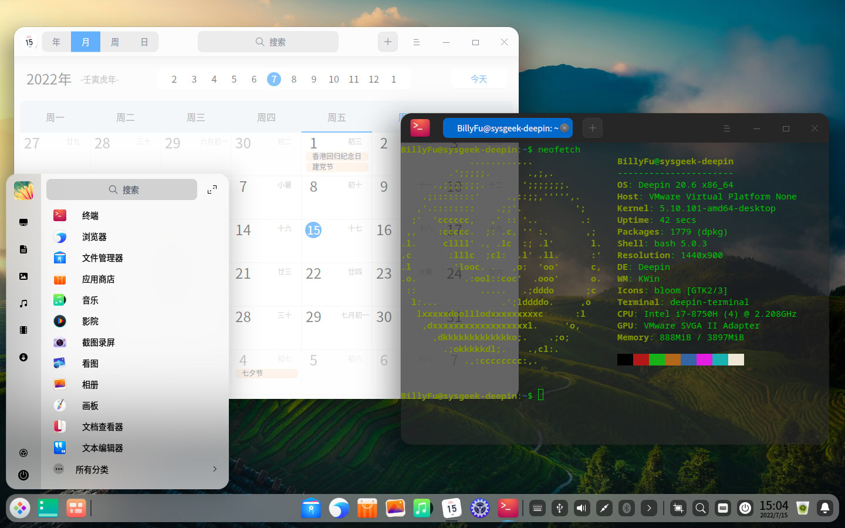Open music folder in launcher sidebar
Image resolution: width=845 pixels, height=528 pixels.
[x=23, y=303]
